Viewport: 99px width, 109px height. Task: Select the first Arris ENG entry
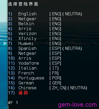(34, 29)
